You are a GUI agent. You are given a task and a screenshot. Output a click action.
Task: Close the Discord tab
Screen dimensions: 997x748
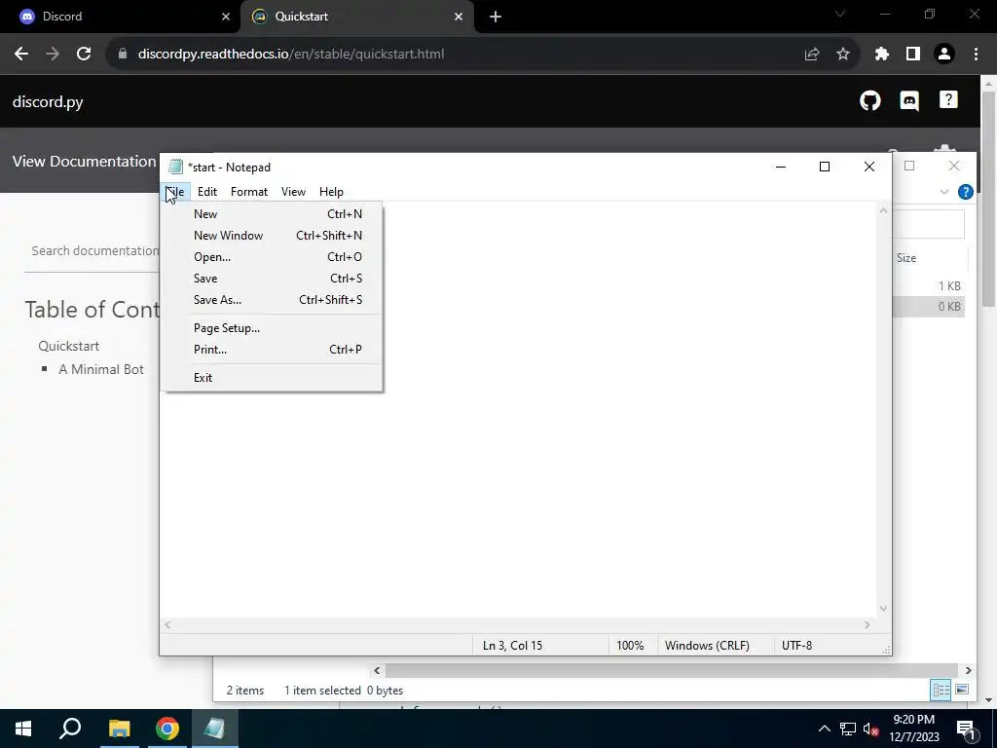(x=226, y=17)
